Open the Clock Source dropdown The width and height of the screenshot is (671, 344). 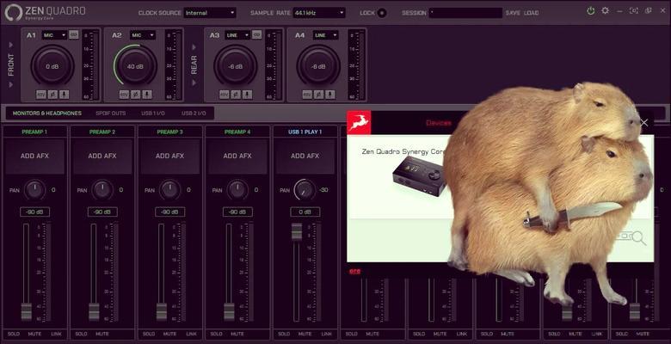pyautogui.click(x=209, y=13)
